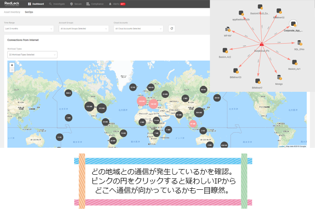The image size is (315, 209).
Task: Click the dark circle over eastern Siberia
Action: click(x=203, y=90)
